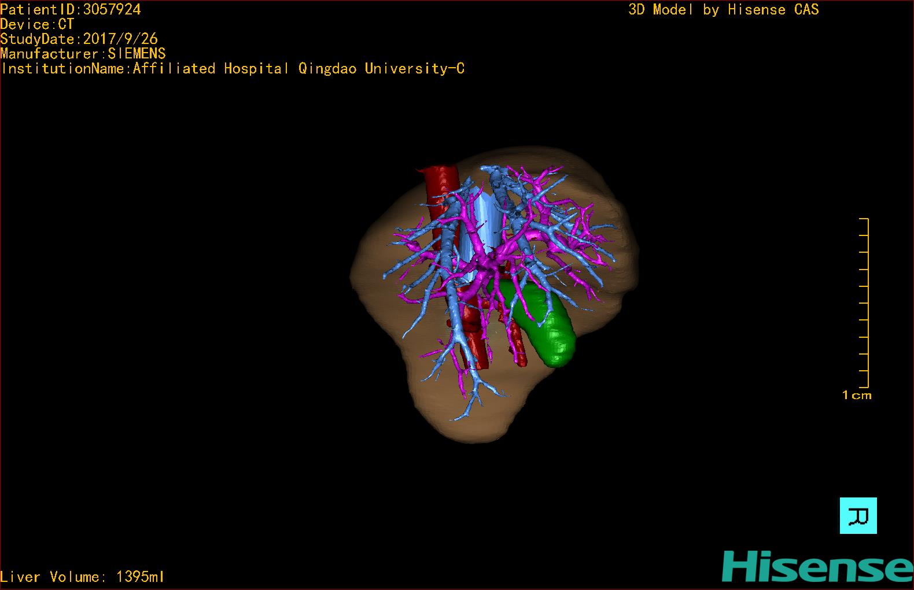914x590 pixels.
Task: Click the 'PatientID:3057924' text
Action: 71,9
